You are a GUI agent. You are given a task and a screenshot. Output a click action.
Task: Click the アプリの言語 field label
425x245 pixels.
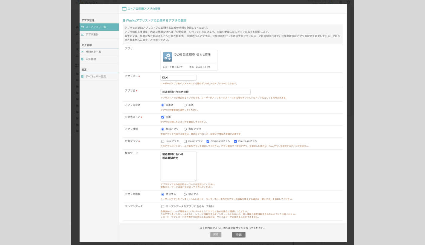[132, 105]
